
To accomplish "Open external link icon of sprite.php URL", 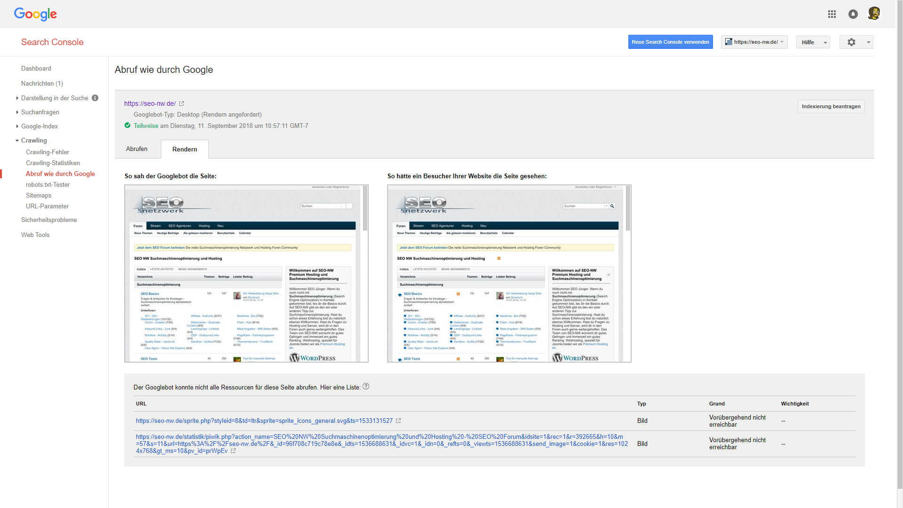I will [398, 421].
